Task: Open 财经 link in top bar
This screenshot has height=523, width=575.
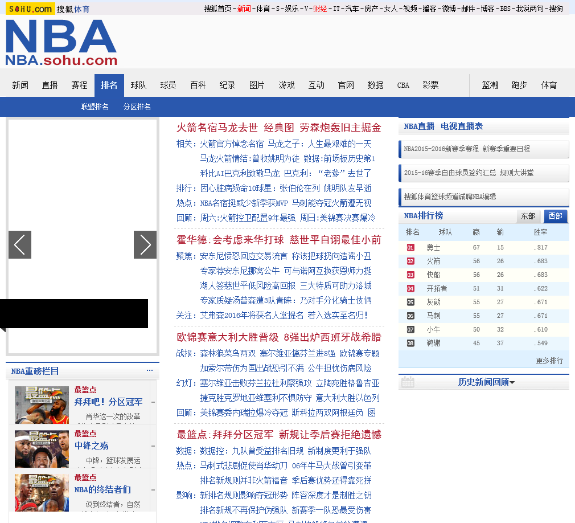Action: pyautogui.click(x=320, y=9)
